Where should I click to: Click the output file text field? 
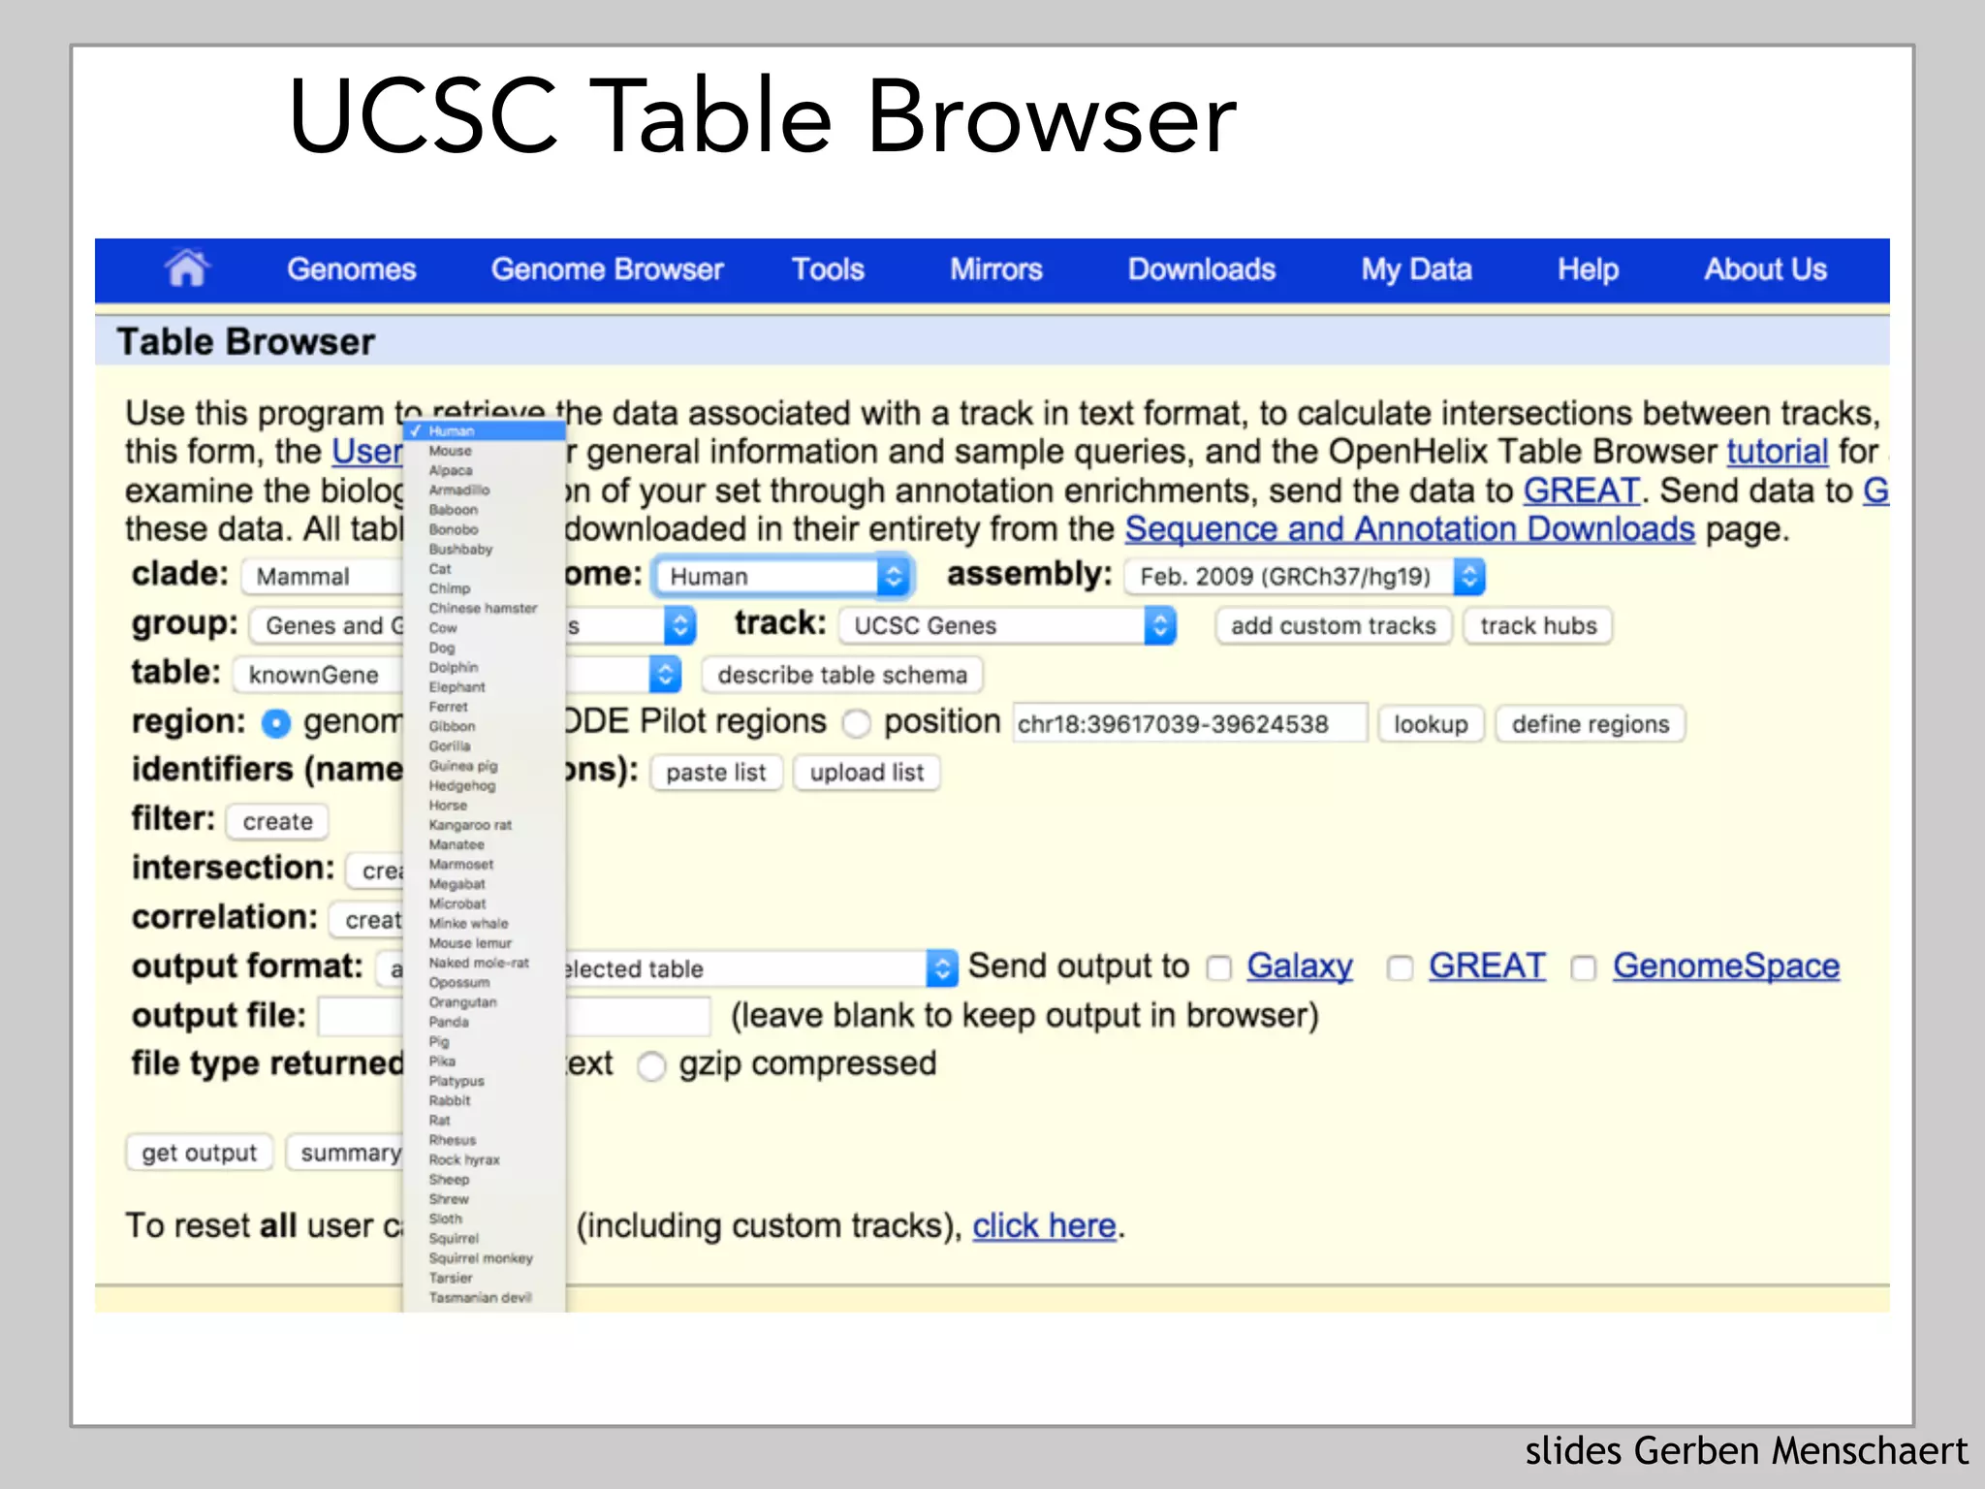[x=515, y=1016]
